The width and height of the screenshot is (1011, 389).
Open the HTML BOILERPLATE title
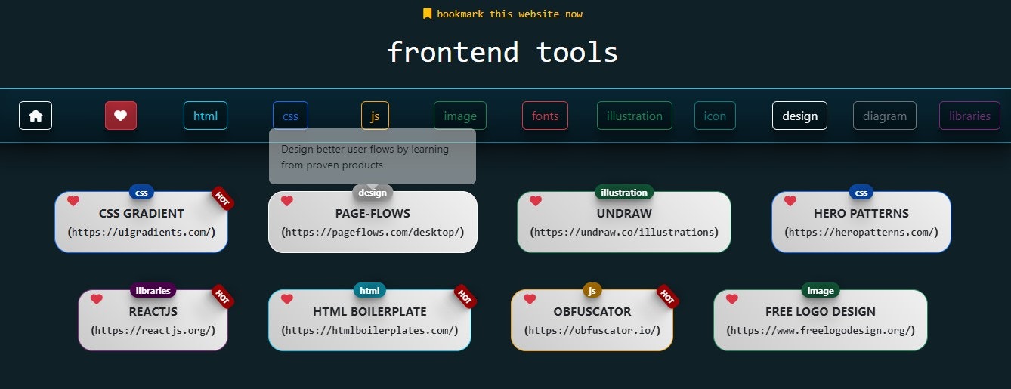pos(370,312)
